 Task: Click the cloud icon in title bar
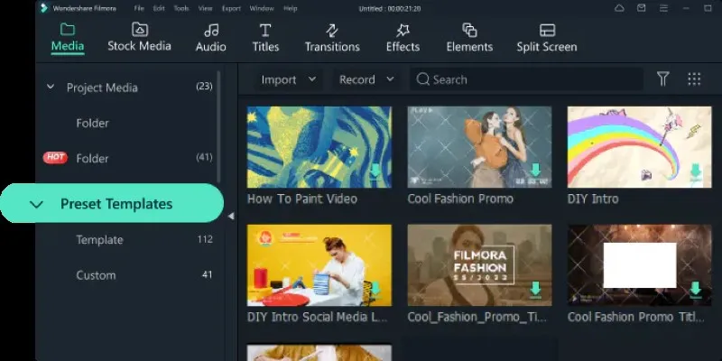619,8
